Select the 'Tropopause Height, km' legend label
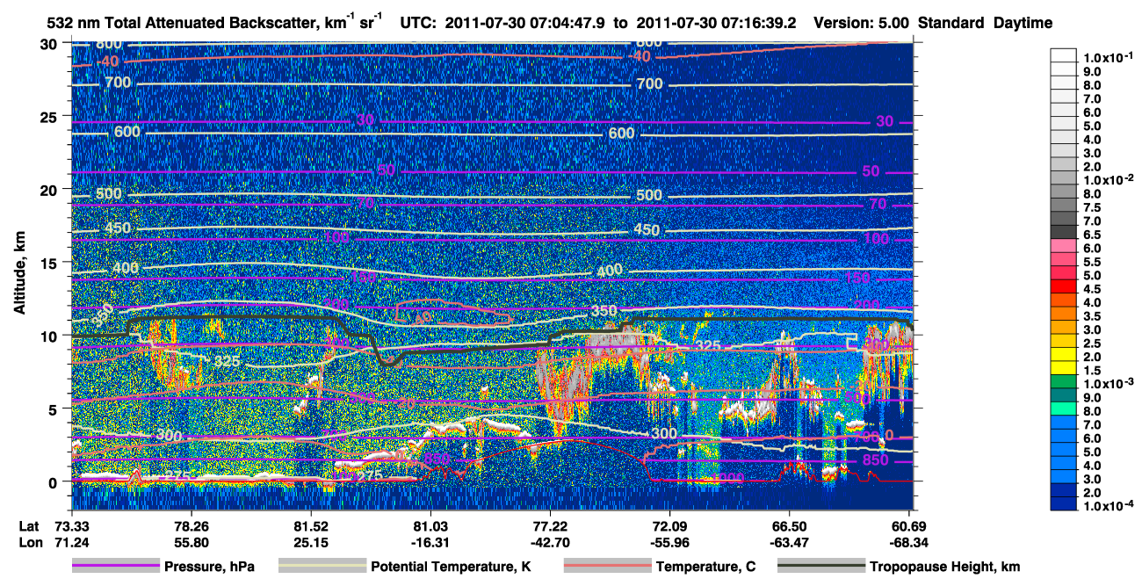Screen dimensions: 1142x586 click(x=945, y=568)
